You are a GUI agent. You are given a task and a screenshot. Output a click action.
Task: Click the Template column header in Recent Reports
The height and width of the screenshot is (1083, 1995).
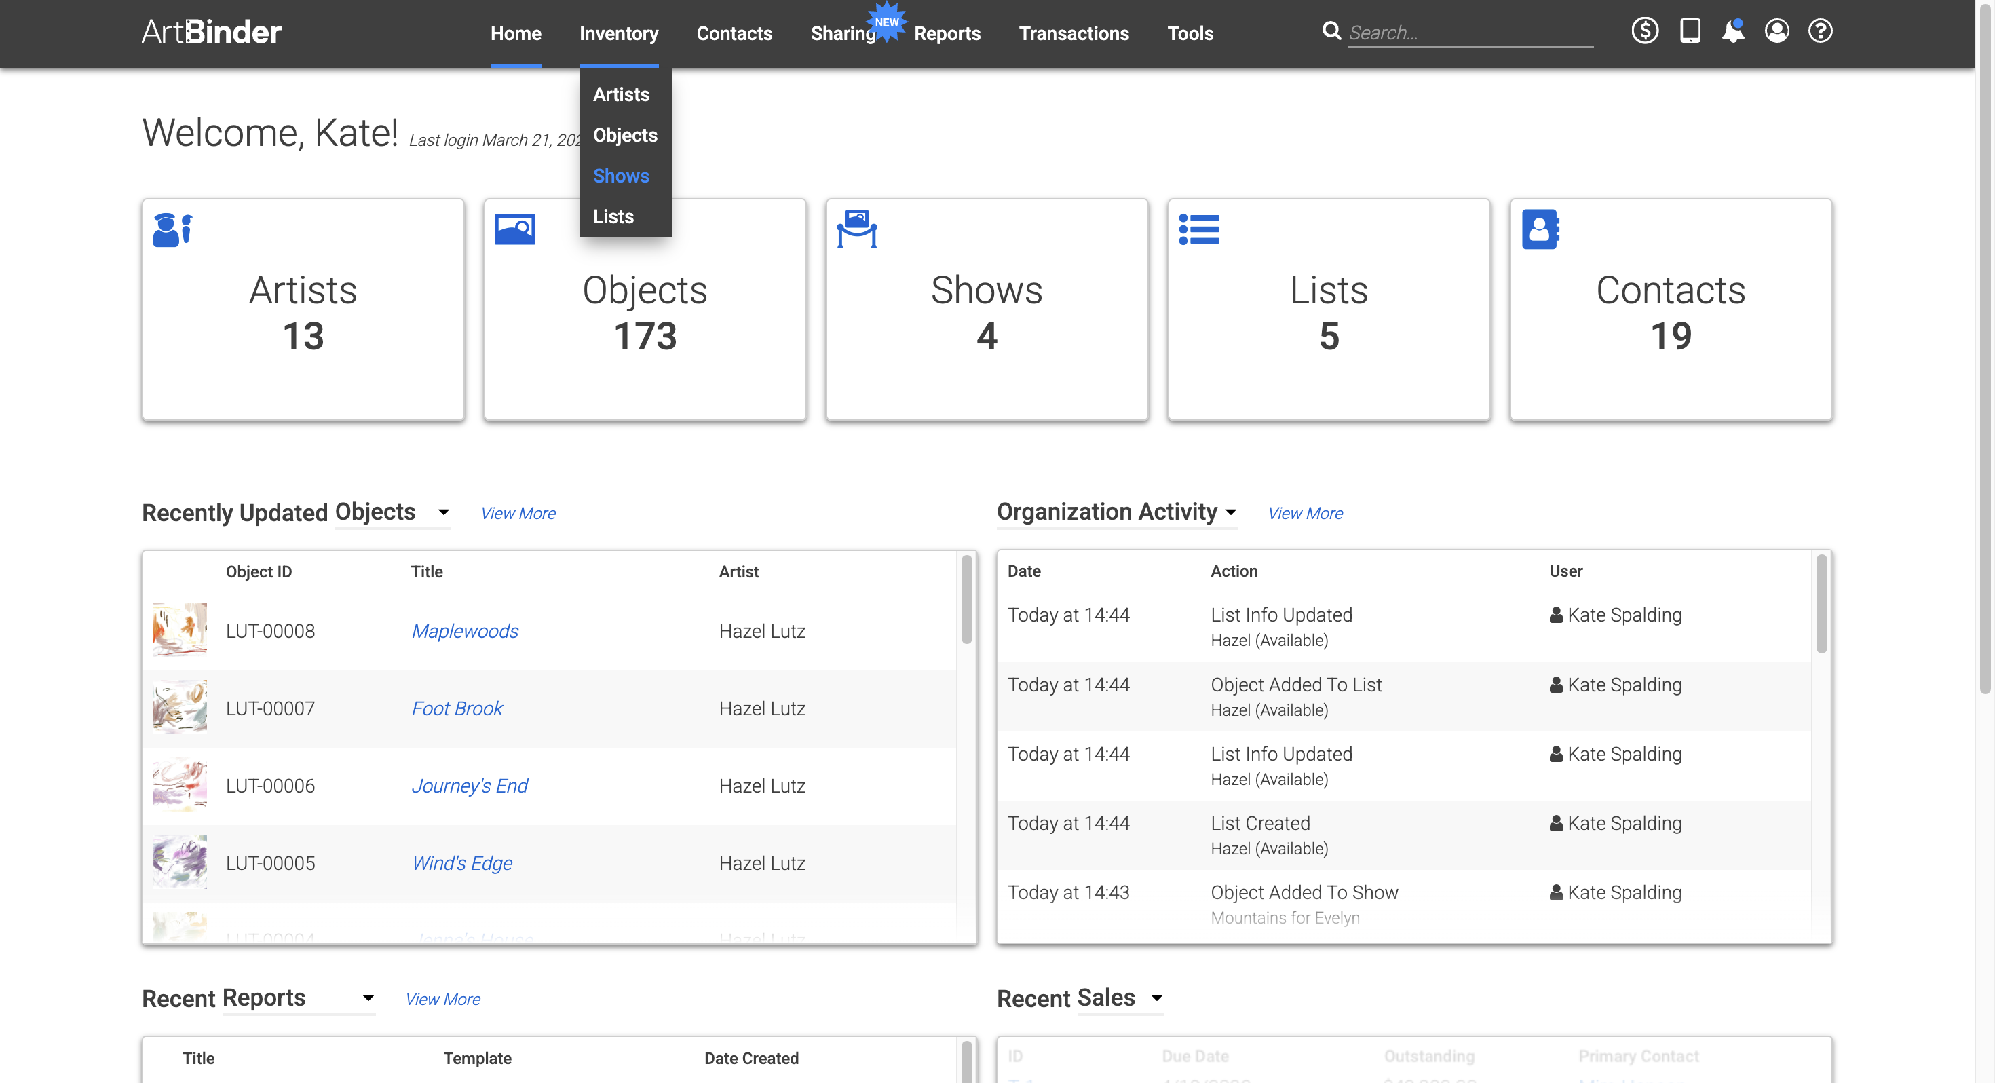477,1058
